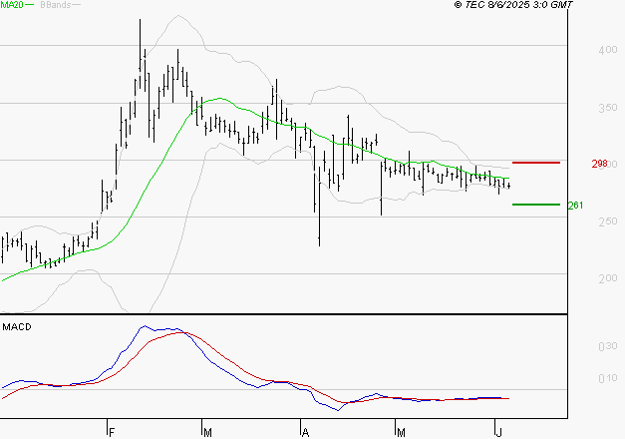Click the F month marker on time axis

112,433
